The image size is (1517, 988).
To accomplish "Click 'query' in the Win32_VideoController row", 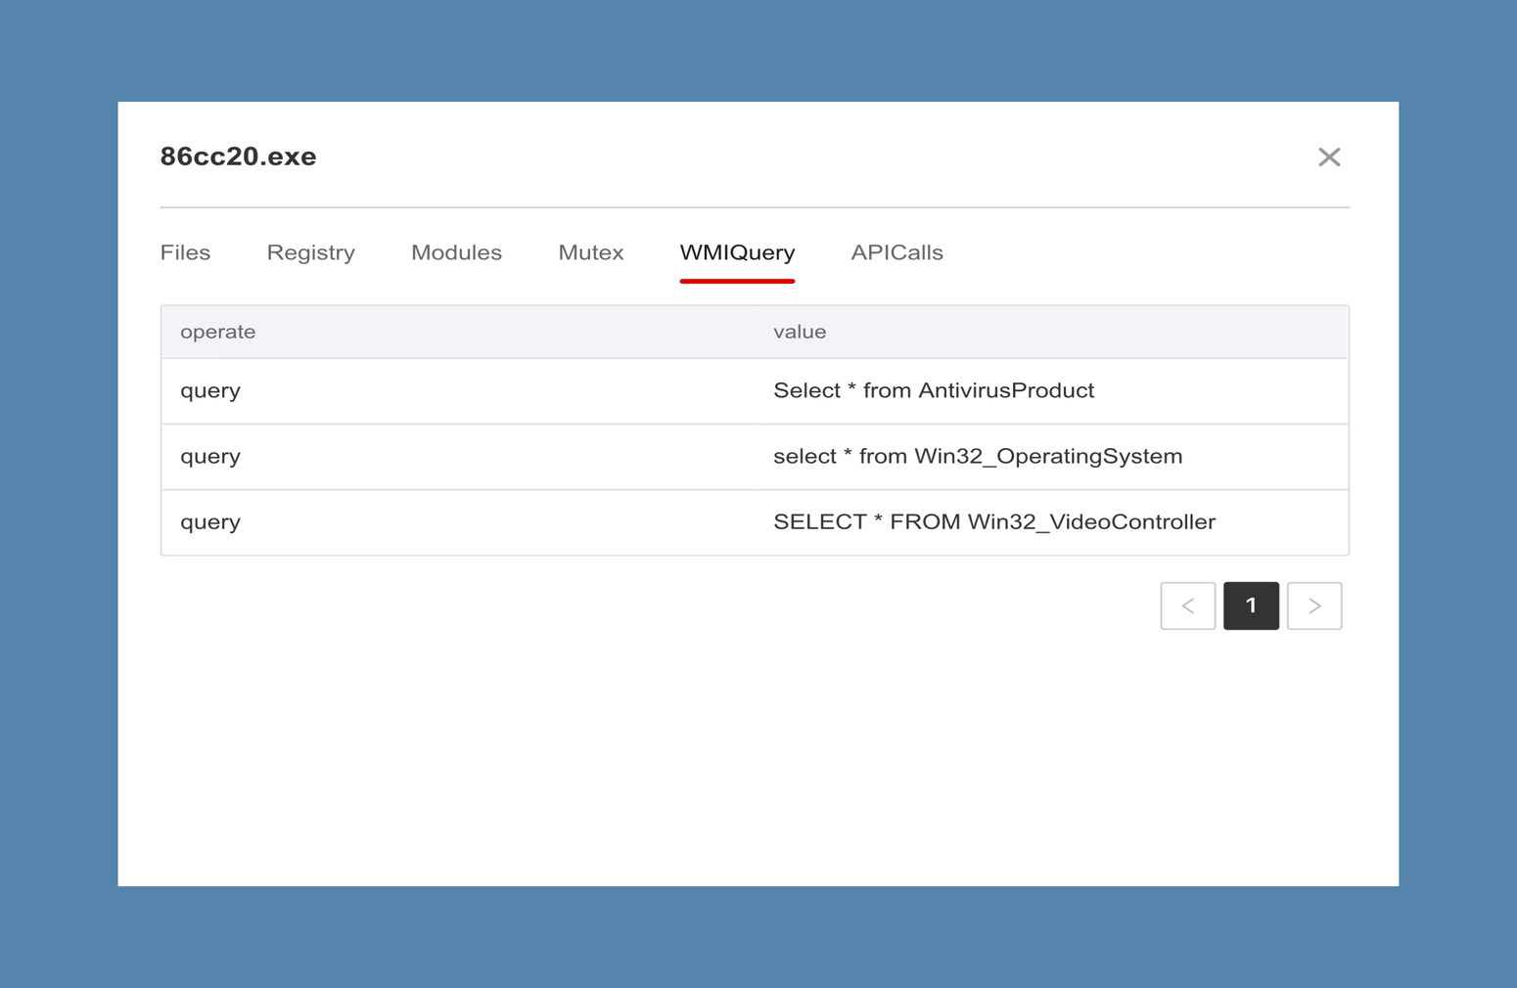I will (x=210, y=521).
